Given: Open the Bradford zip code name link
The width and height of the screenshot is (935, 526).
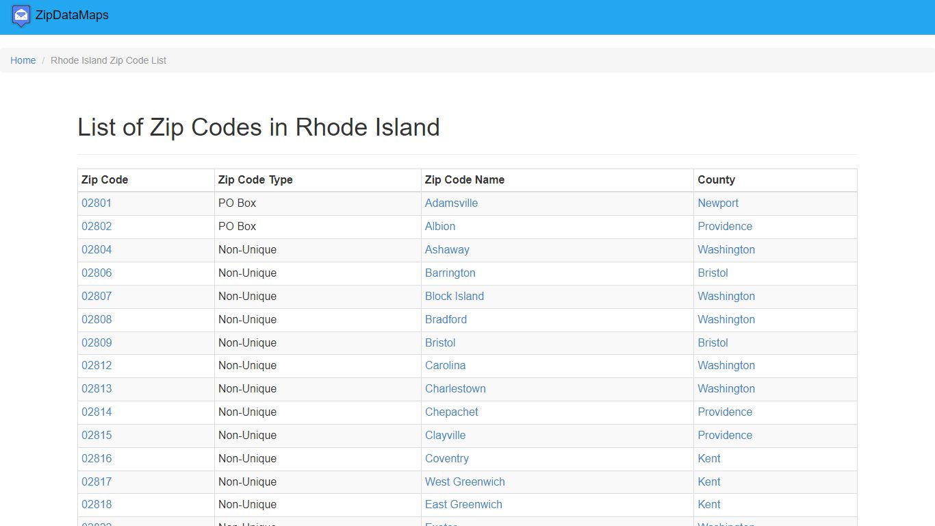Looking at the screenshot, I should click(x=446, y=320).
